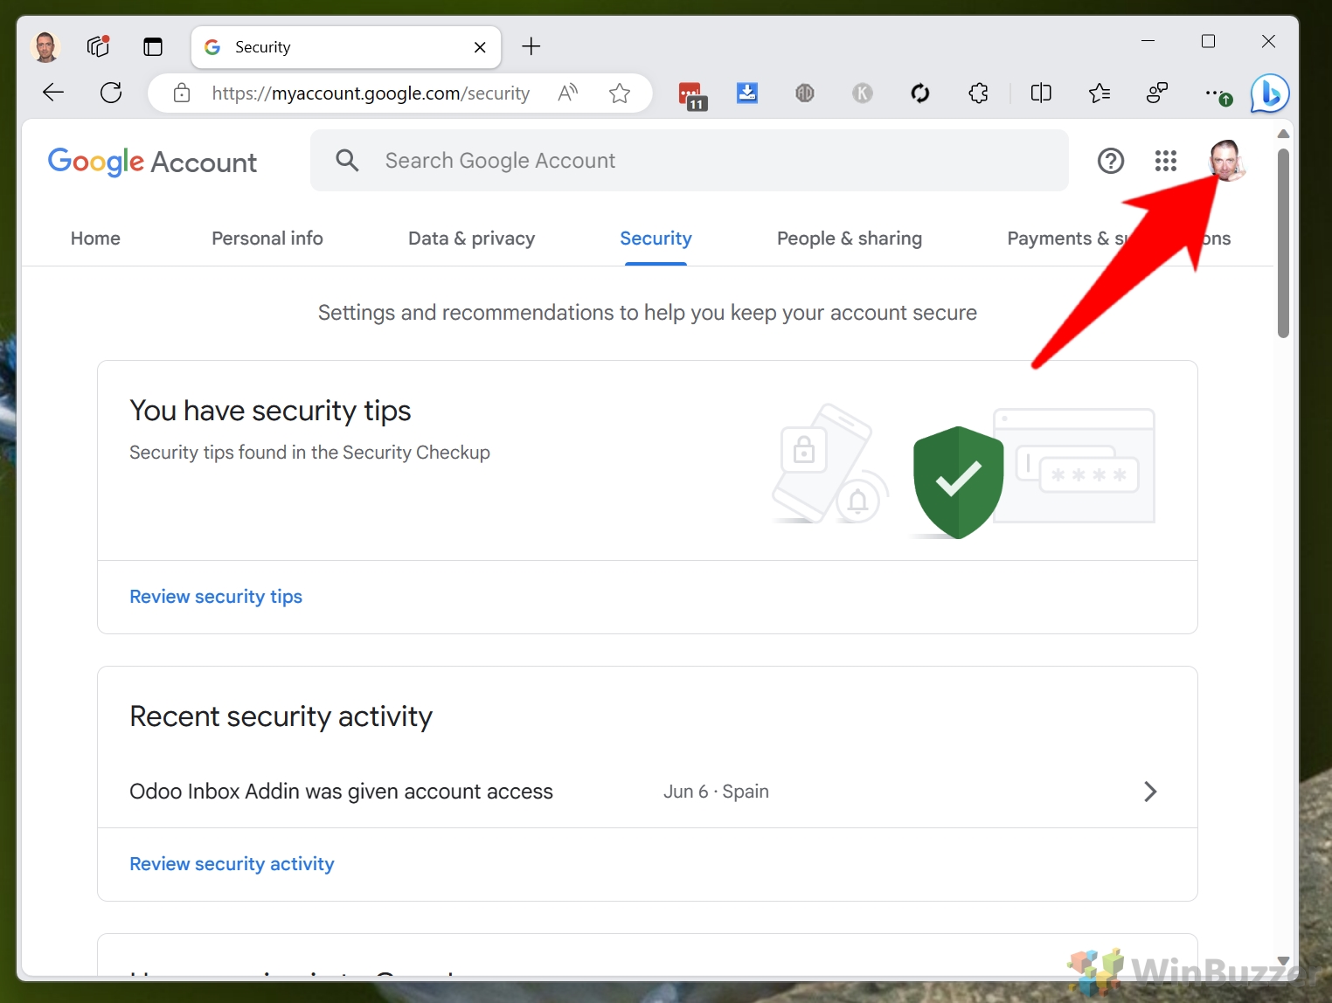
Task: Open the Google Account help icon
Action: pyautogui.click(x=1111, y=161)
